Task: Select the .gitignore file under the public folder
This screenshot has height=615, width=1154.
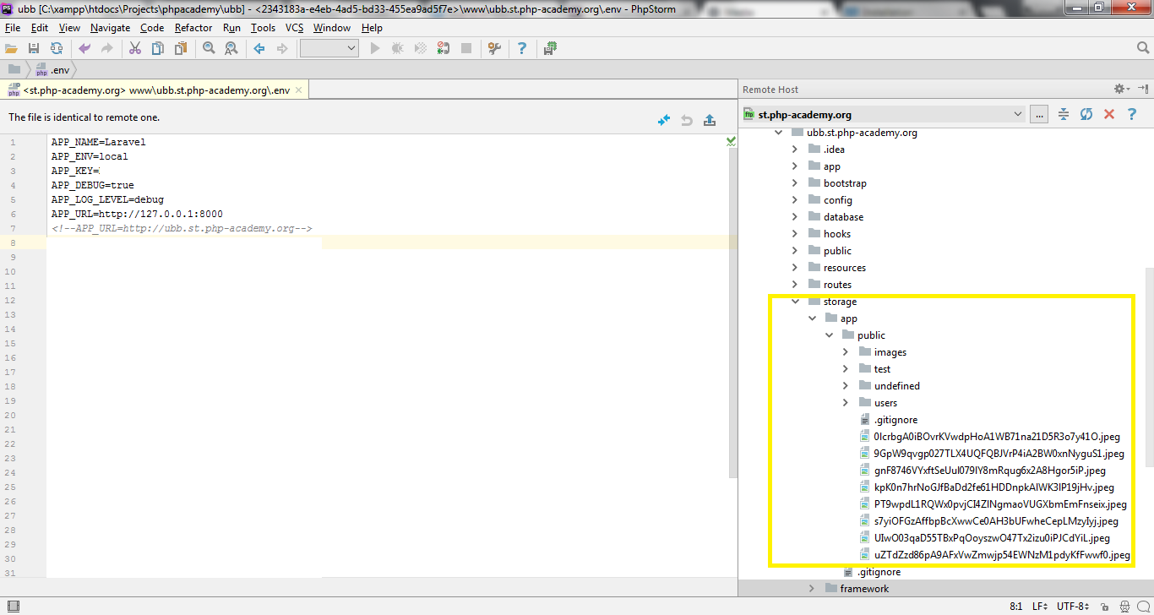Action: coord(888,420)
